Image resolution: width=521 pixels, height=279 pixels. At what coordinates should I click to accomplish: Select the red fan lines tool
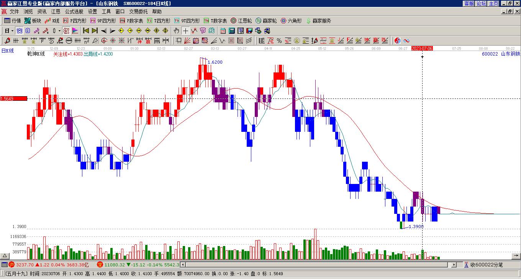(x=187, y=41)
